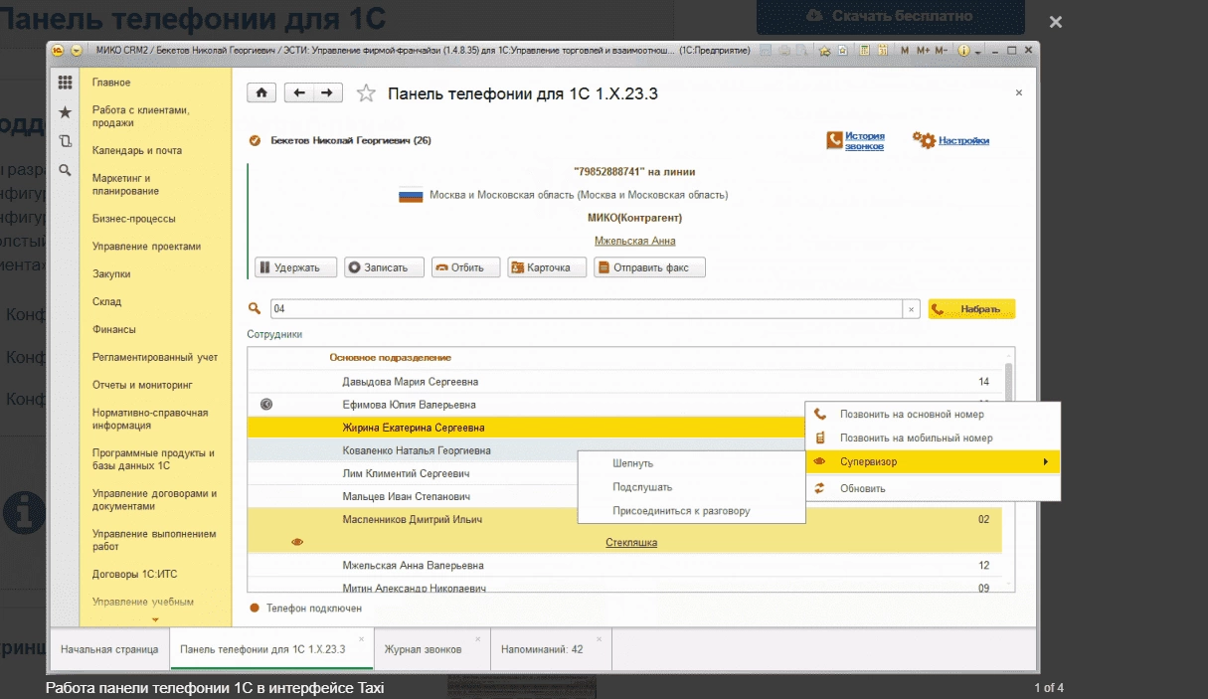Click the sidebar history clipboard icon
The image size is (1208, 699).
[66, 141]
